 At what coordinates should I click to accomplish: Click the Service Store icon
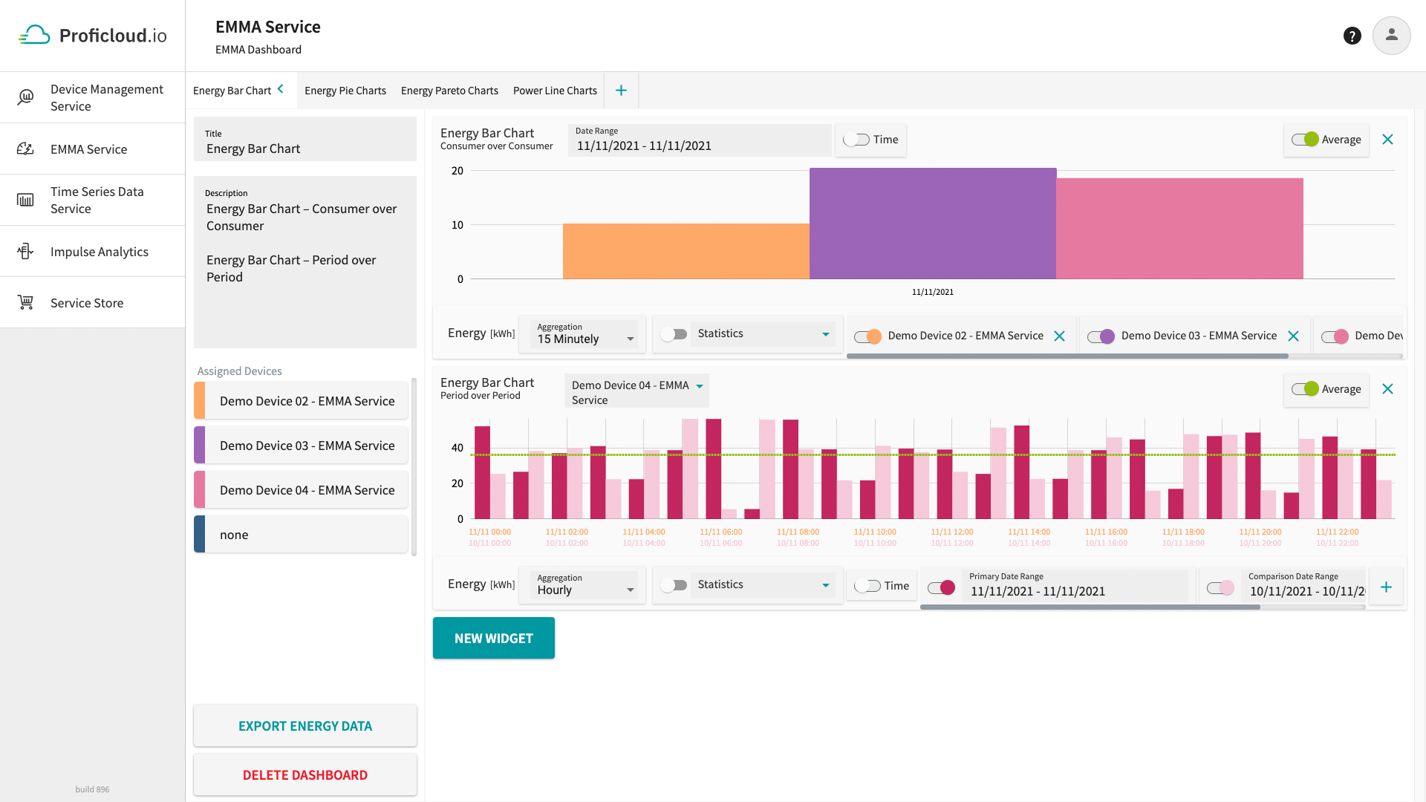coord(25,302)
